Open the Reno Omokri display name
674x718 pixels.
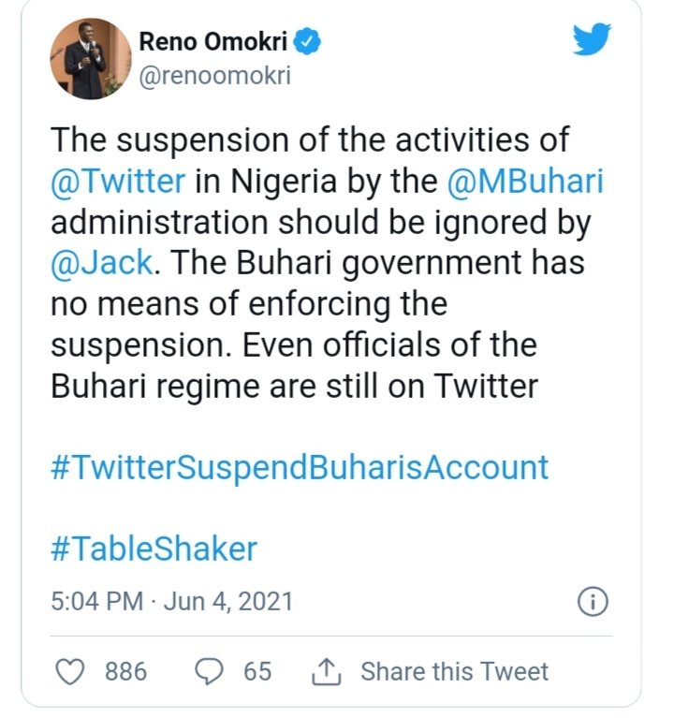point(214,42)
